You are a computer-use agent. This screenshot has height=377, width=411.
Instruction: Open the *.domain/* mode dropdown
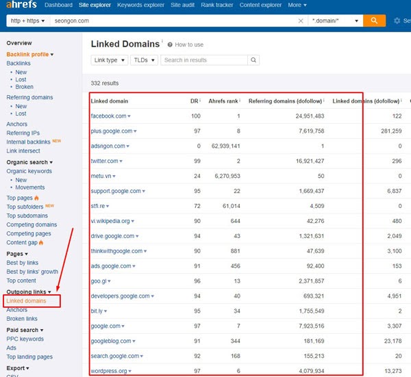point(336,21)
